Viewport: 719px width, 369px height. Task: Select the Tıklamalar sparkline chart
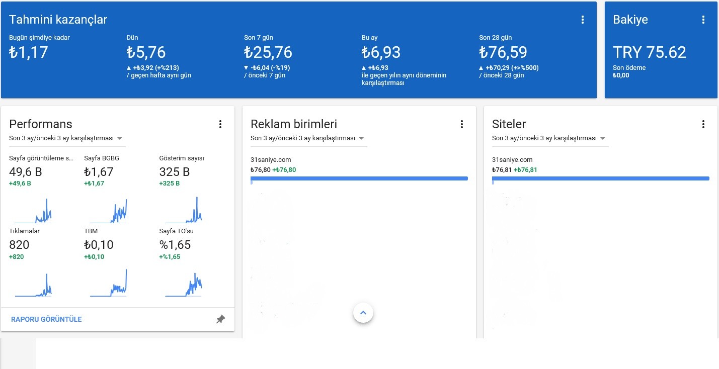pyautogui.click(x=33, y=284)
